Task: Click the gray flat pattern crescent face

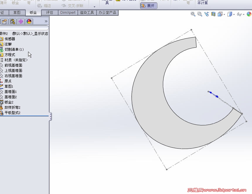Action: 148,98
